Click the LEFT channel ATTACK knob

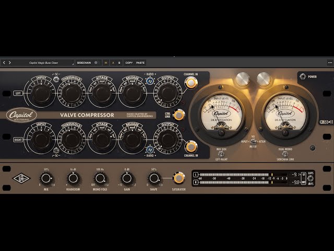pyautogui.click(x=102, y=94)
